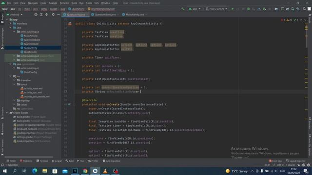Open the Logcat tool window
The height and width of the screenshot is (175, 312).
[x=57, y=161]
